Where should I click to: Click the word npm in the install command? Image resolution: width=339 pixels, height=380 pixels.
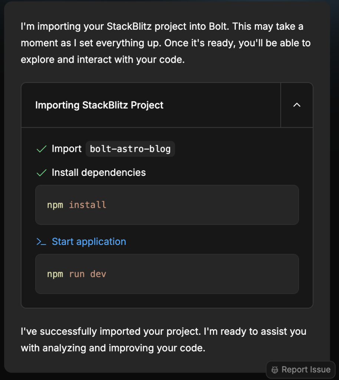[x=55, y=205]
